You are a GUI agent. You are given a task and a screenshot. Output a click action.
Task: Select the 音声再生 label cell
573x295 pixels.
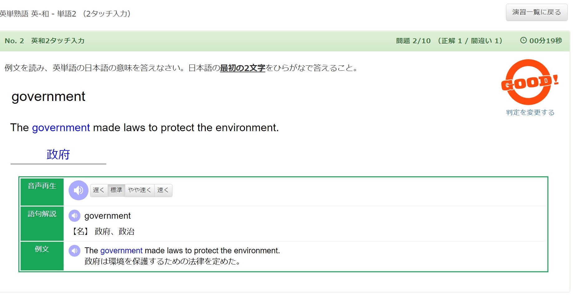(x=42, y=192)
